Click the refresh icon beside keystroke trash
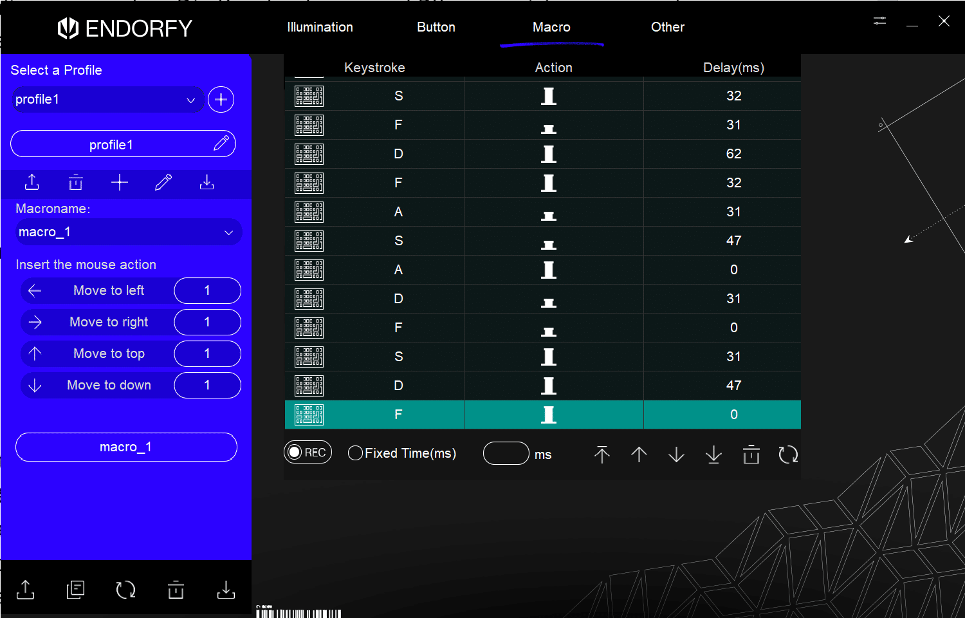 (788, 454)
